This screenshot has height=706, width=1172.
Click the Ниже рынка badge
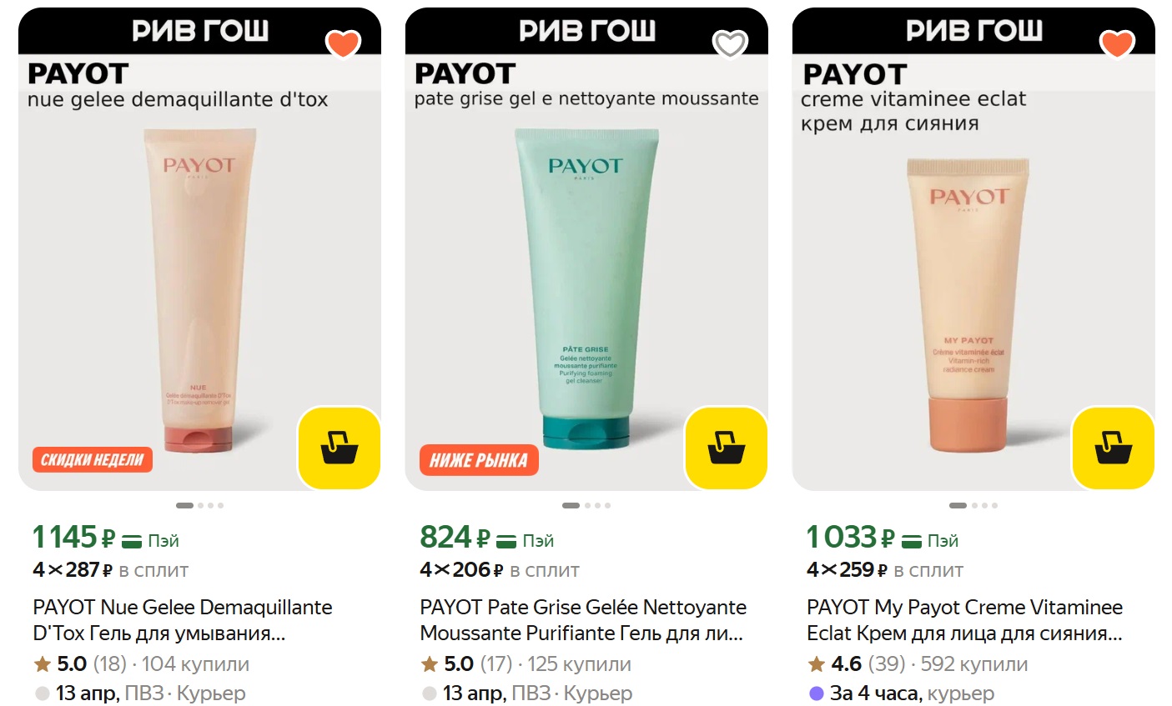coord(479,460)
